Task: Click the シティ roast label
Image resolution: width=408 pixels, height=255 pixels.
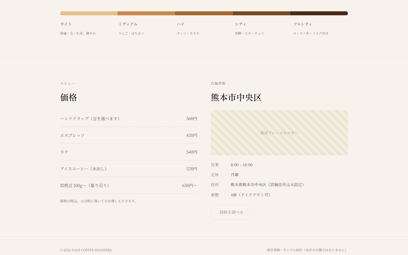Action: [x=240, y=24]
